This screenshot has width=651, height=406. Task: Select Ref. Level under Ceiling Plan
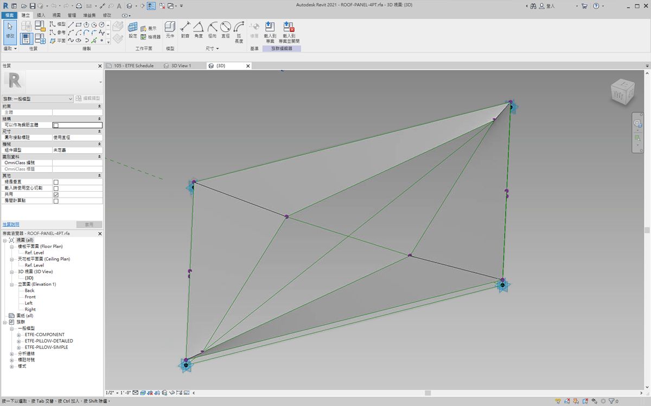tap(34, 265)
